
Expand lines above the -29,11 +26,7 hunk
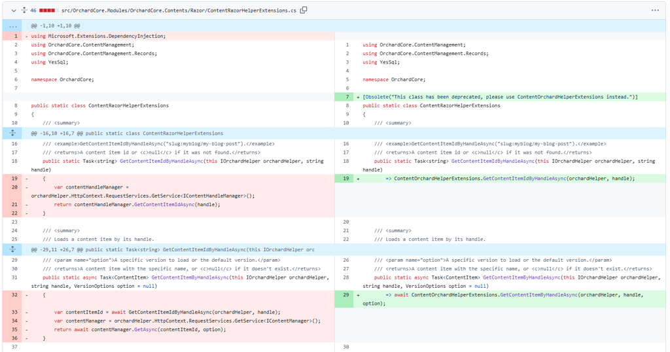[13, 249]
